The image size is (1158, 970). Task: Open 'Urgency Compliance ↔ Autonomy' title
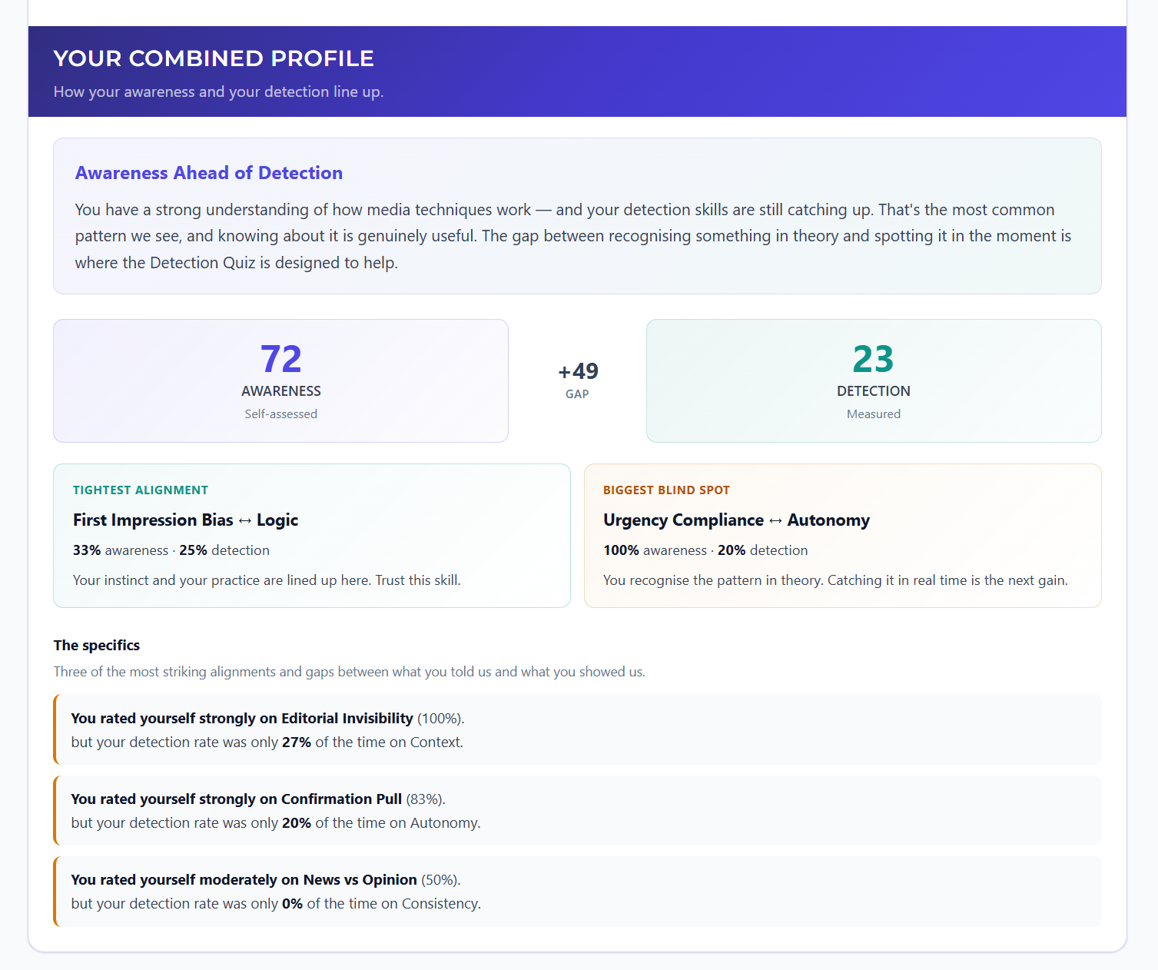[x=735, y=520]
